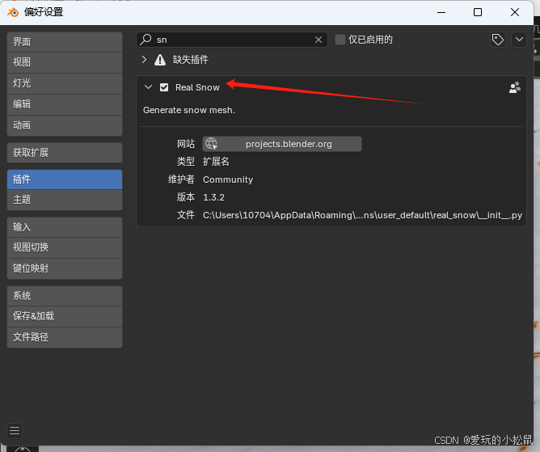Image resolution: width=540 pixels, height=452 pixels.
Task: Minimize the 偏好设置 window
Action: click(441, 12)
